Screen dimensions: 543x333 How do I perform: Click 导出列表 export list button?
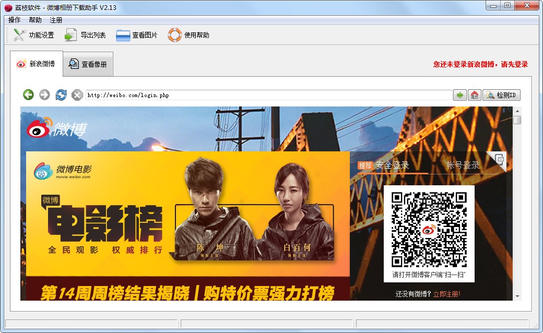tap(86, 35)
